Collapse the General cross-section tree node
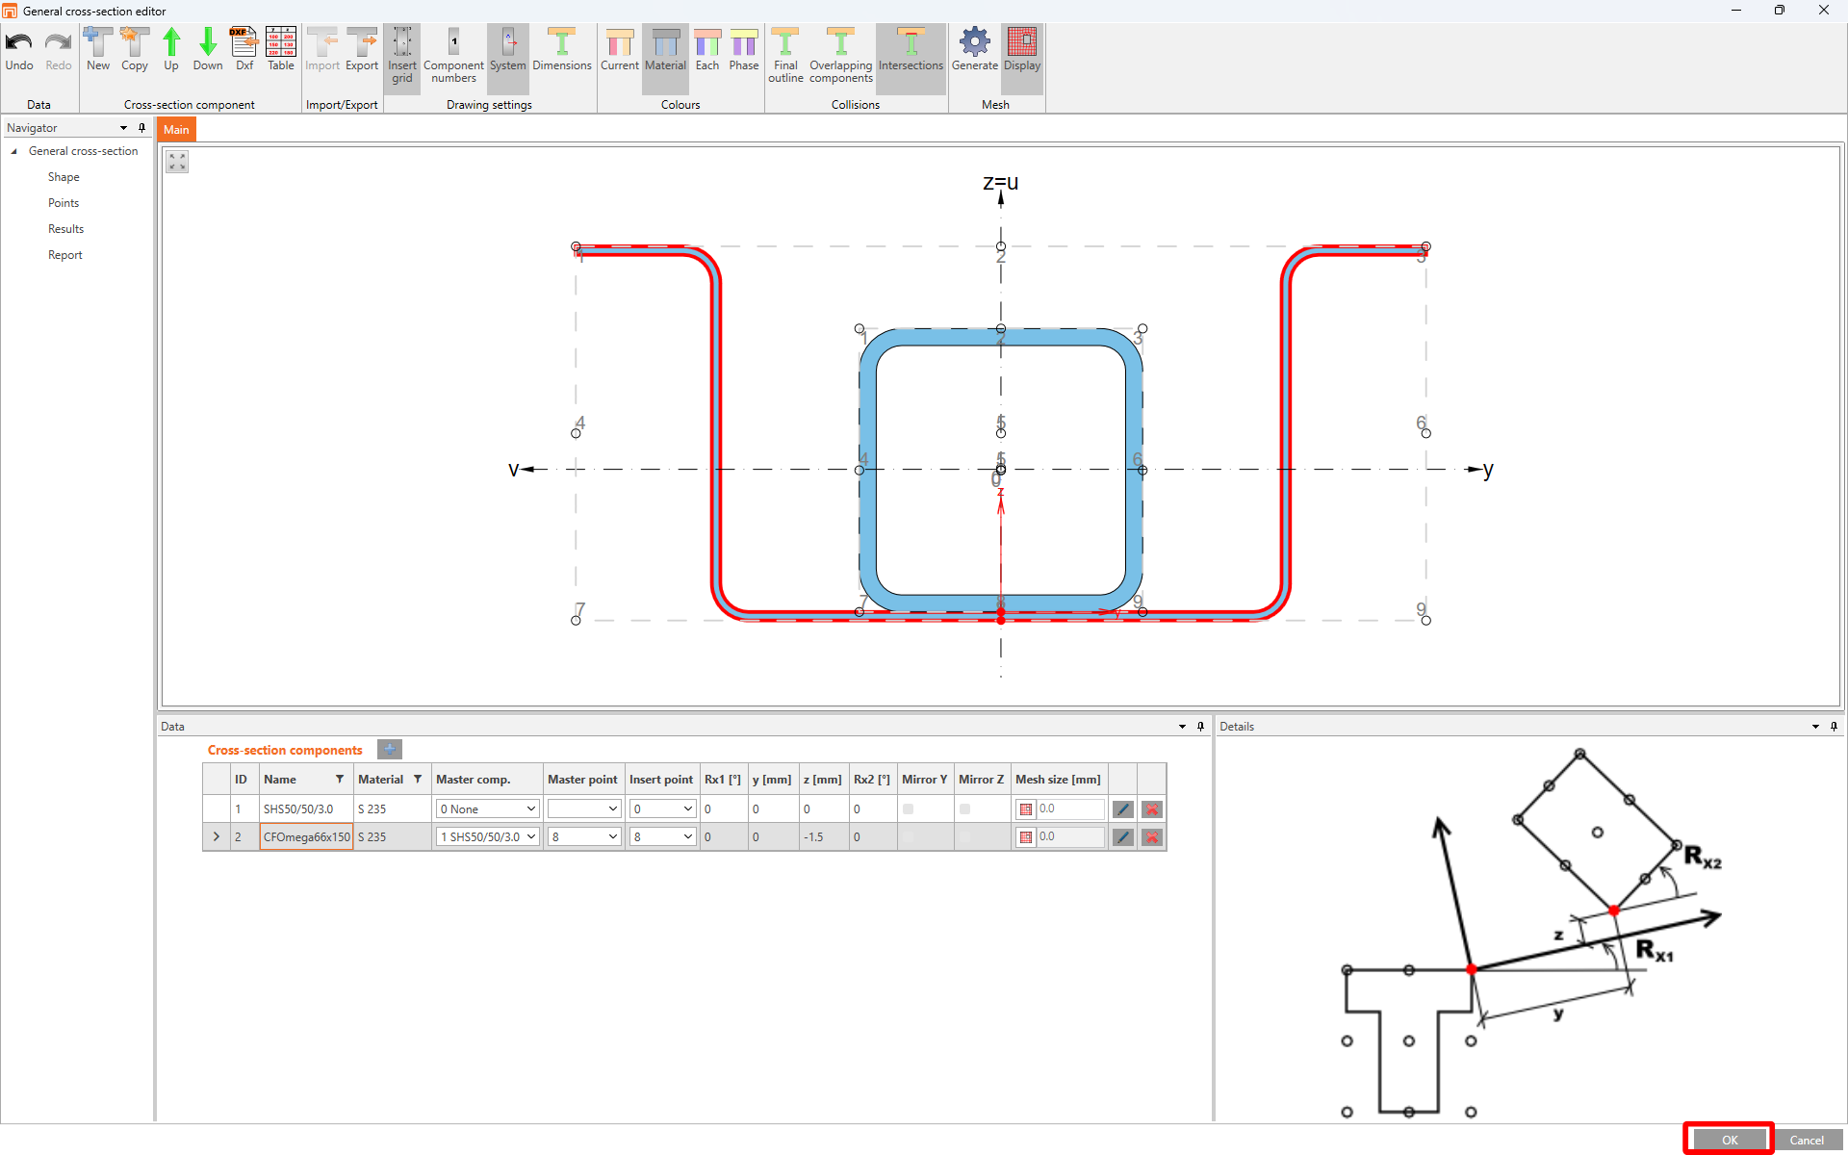1848x1155 pixels. pos(13,151)
